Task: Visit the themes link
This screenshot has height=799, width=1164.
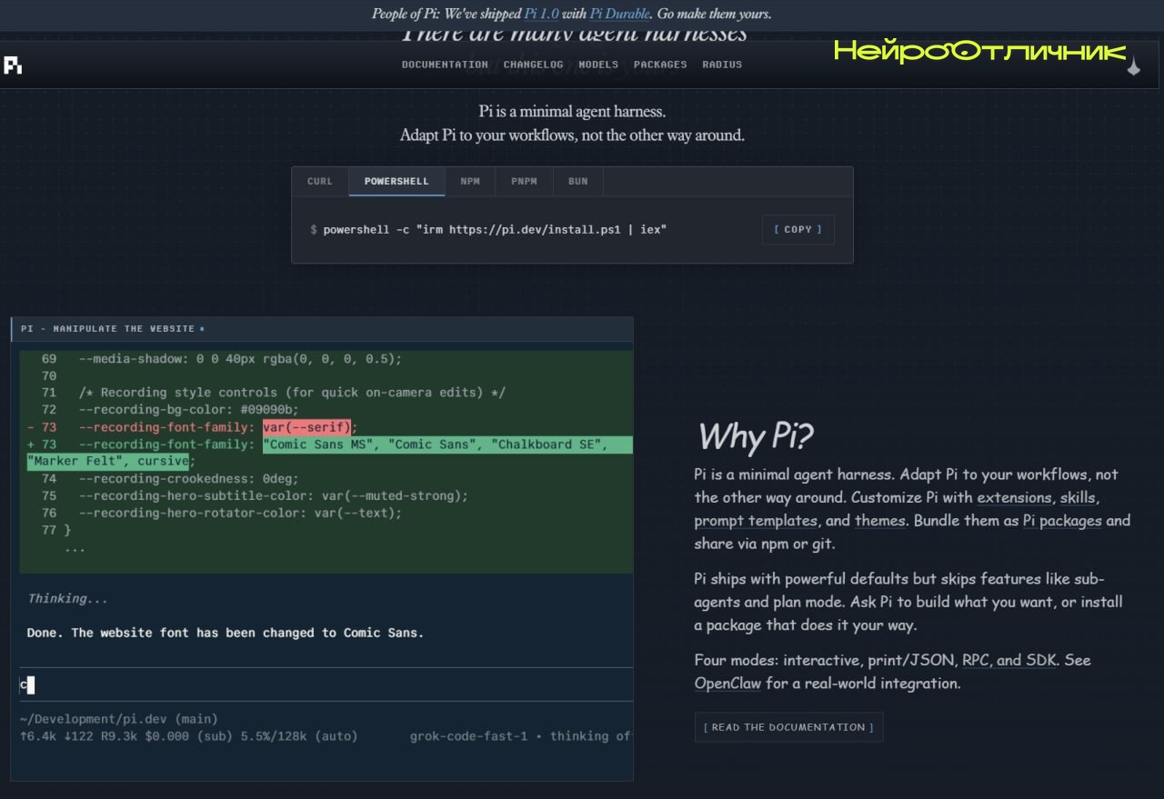Action: 879,521
